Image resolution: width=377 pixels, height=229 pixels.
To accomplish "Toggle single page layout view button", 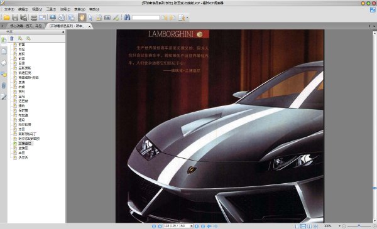I will click(x=297, y=226).
